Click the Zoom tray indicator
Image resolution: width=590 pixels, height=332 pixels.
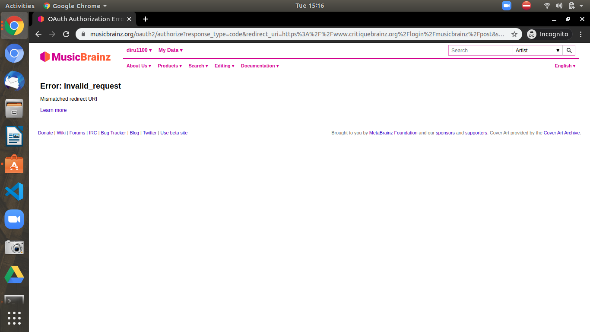507,6
